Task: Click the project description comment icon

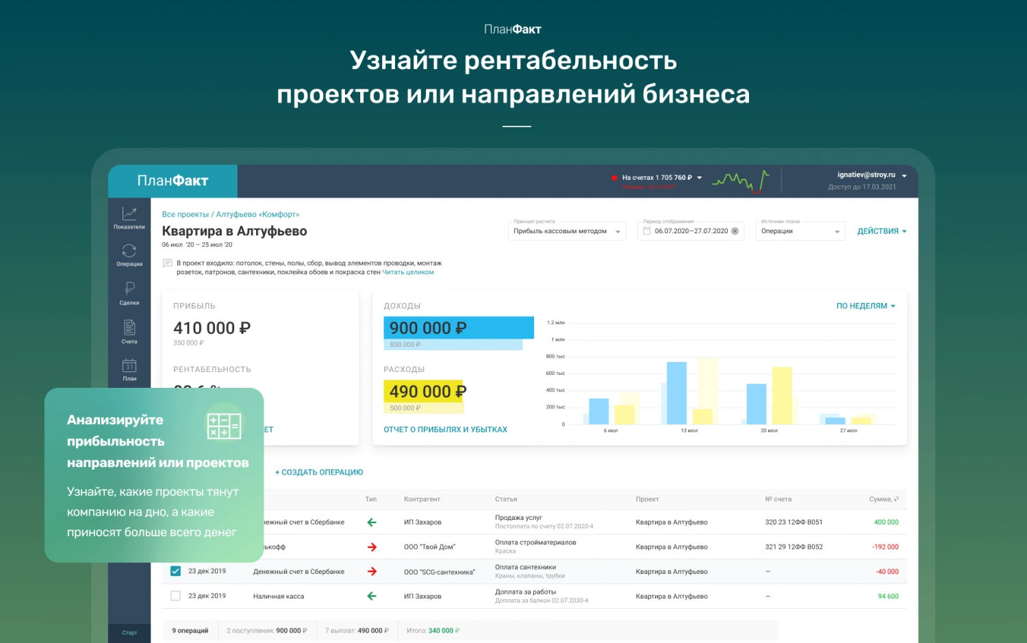Action: click(167, 263)
